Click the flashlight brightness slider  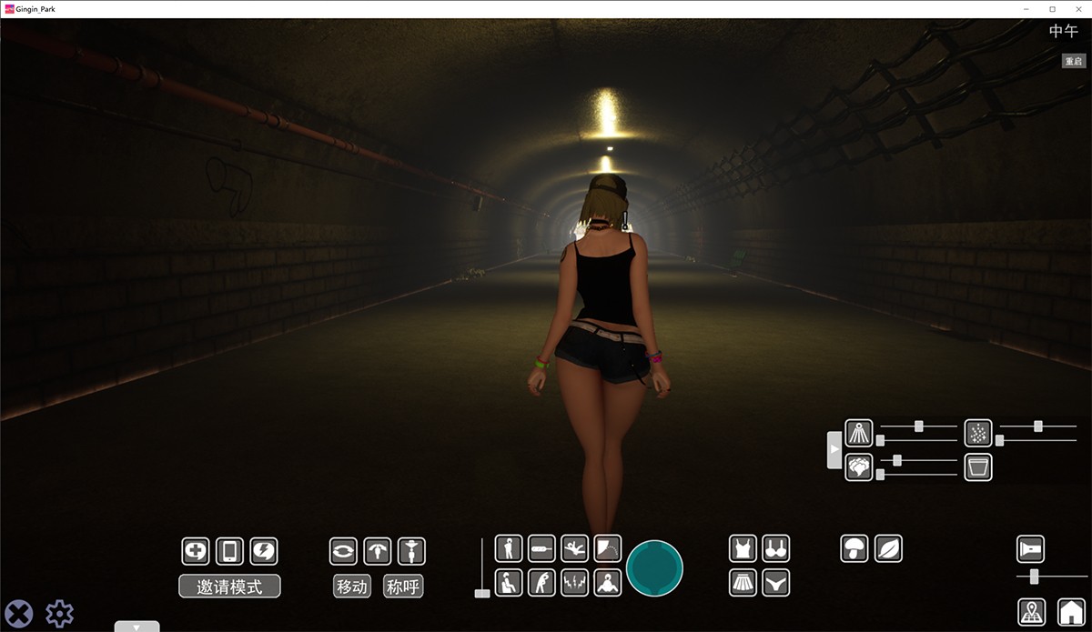[x=1035, y=577]
